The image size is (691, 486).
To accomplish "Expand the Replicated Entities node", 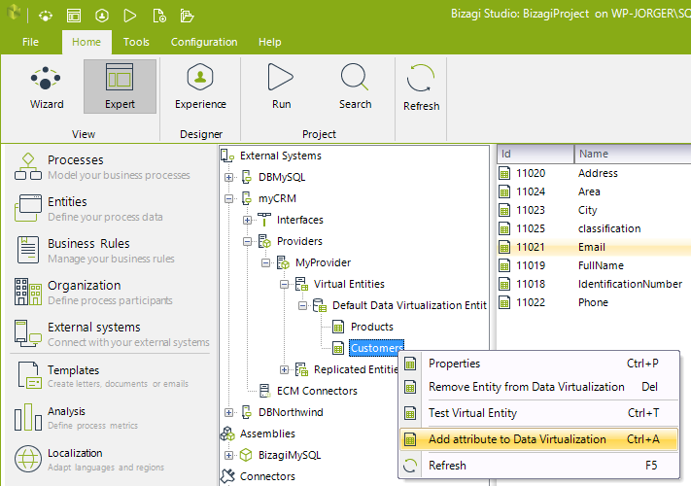I will tap(284, 369).
